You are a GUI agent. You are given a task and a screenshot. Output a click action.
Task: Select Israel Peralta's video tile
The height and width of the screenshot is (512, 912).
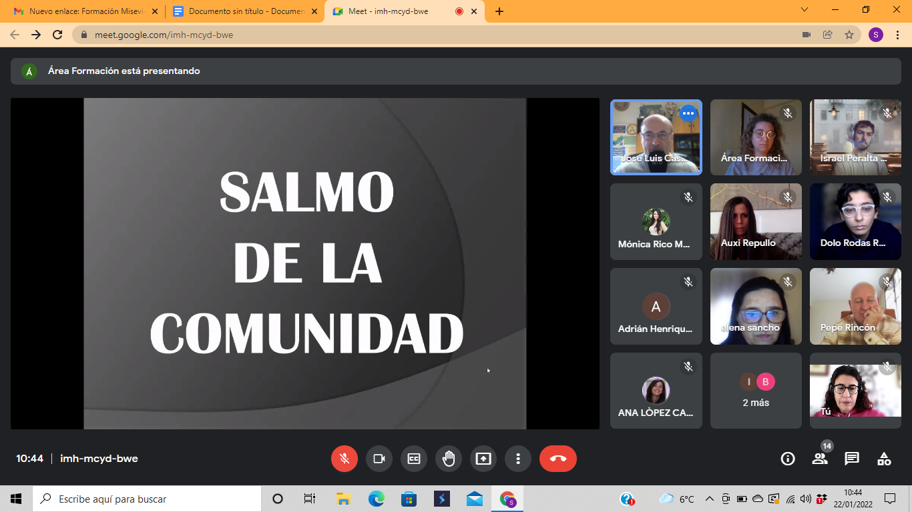pos(855,137)
